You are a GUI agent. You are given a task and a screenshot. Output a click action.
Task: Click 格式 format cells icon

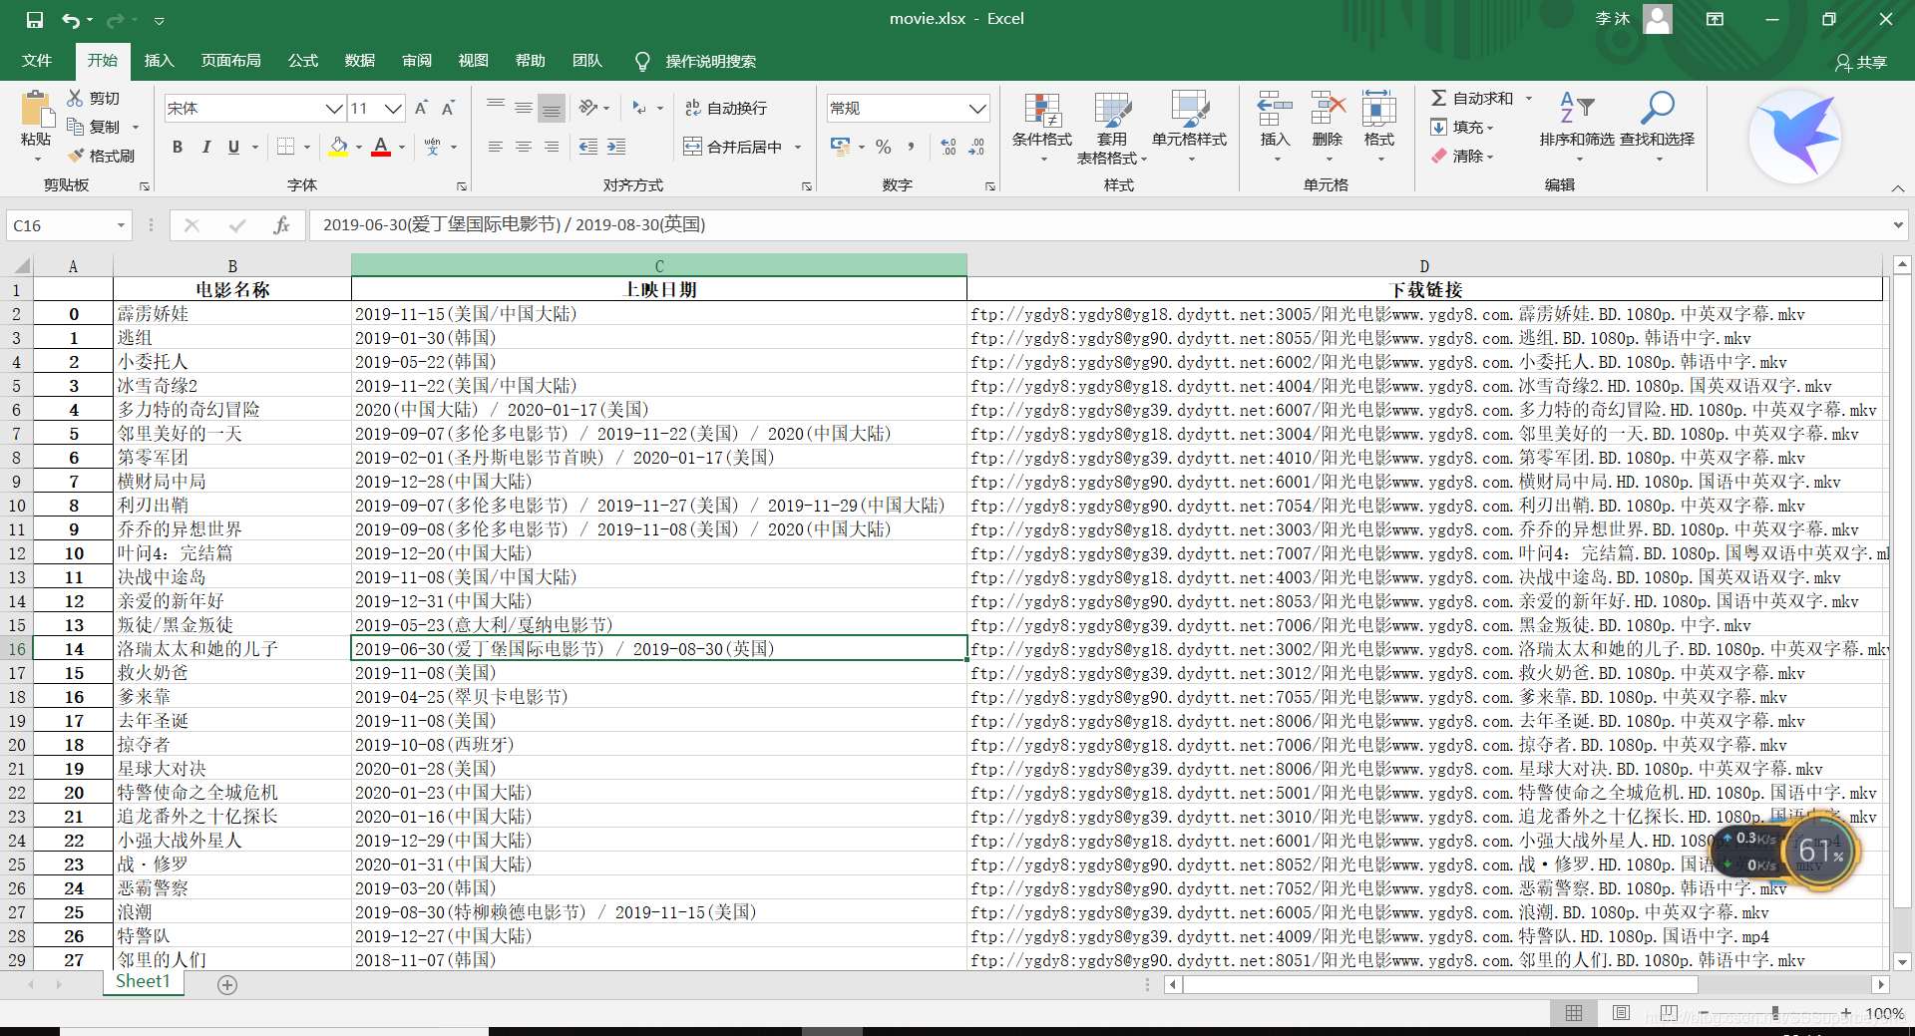(1379, 108)
